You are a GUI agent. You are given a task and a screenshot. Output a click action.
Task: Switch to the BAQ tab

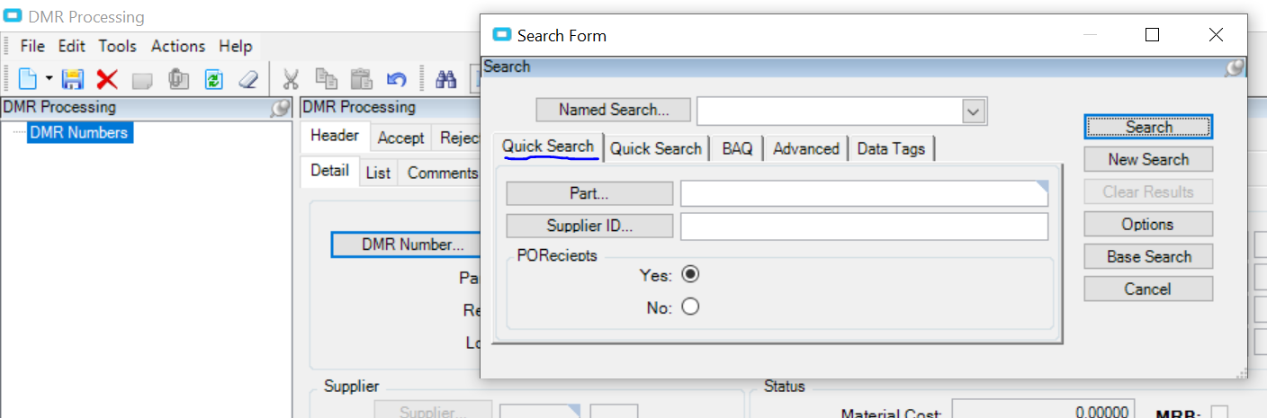click(737, 148)
